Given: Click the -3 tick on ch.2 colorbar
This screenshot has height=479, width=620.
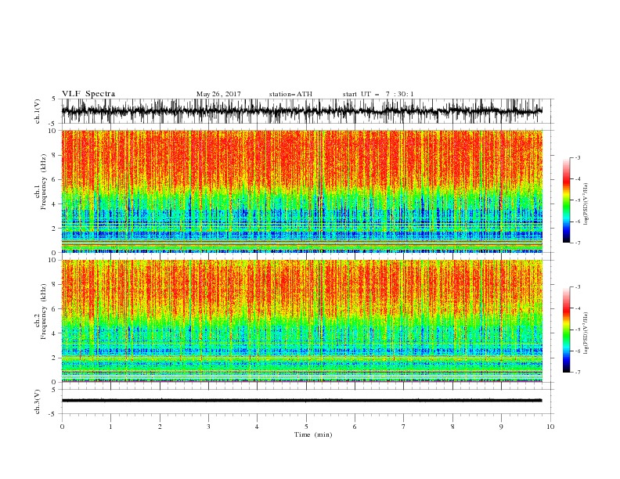Looking at the screenshot, I should coord(577,287).
